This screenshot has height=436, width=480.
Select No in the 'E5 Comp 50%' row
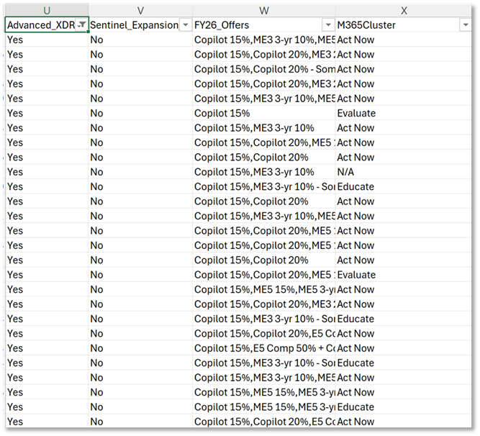[x=140, y=348]
